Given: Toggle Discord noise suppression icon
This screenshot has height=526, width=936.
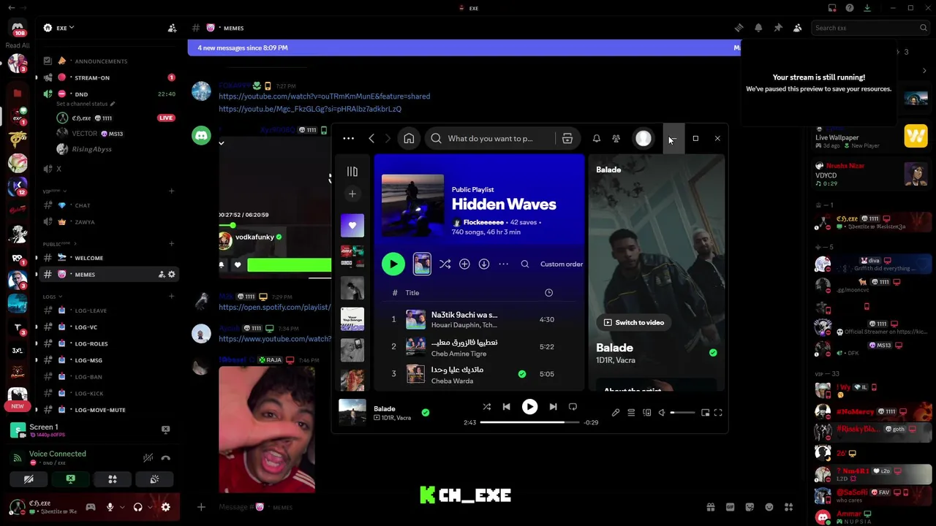Looking at the screenshot, I should point(148,458).
